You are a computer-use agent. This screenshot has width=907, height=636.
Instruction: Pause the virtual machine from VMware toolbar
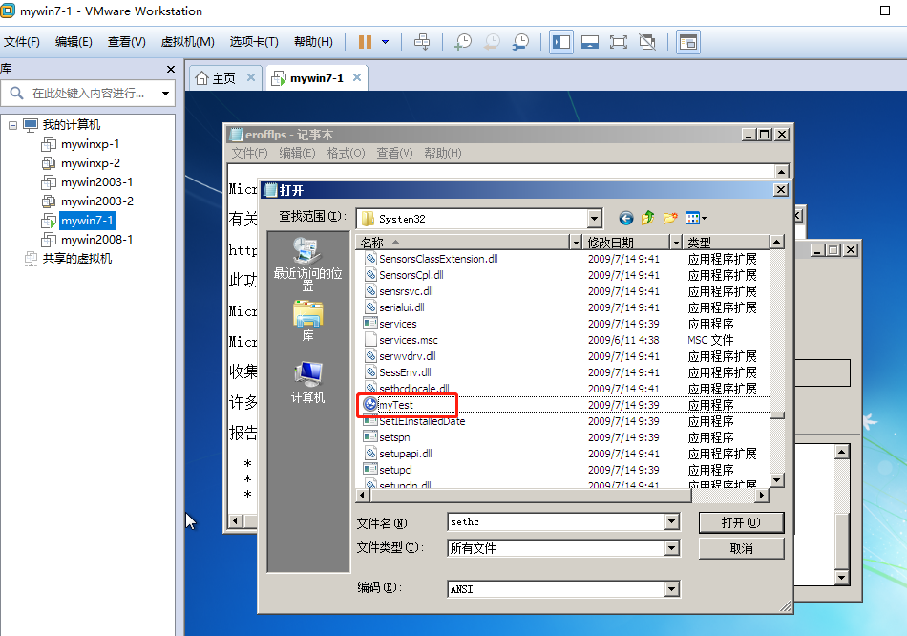[x=365, y=42]
